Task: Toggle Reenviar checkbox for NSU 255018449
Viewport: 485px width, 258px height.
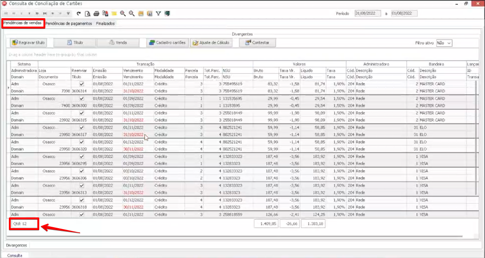Action: pyautogui.click(x=82, y=113)
